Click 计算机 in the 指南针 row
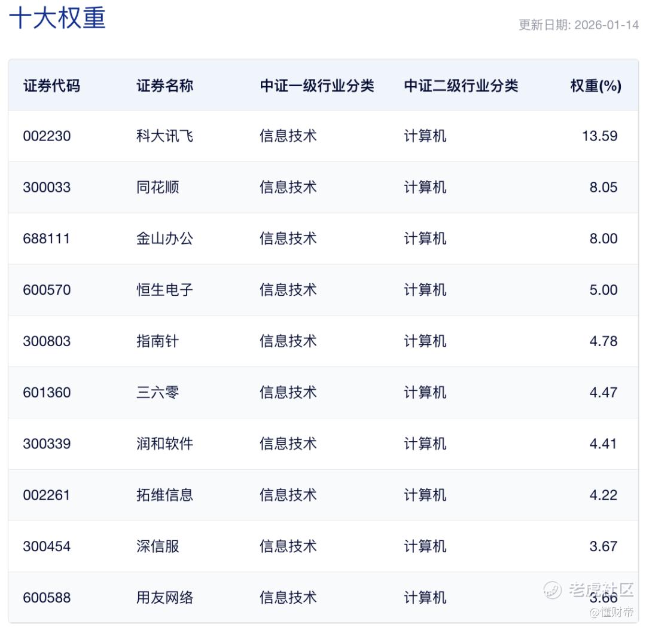The height and width of the screenshot is (627, 646). [425, 341]
